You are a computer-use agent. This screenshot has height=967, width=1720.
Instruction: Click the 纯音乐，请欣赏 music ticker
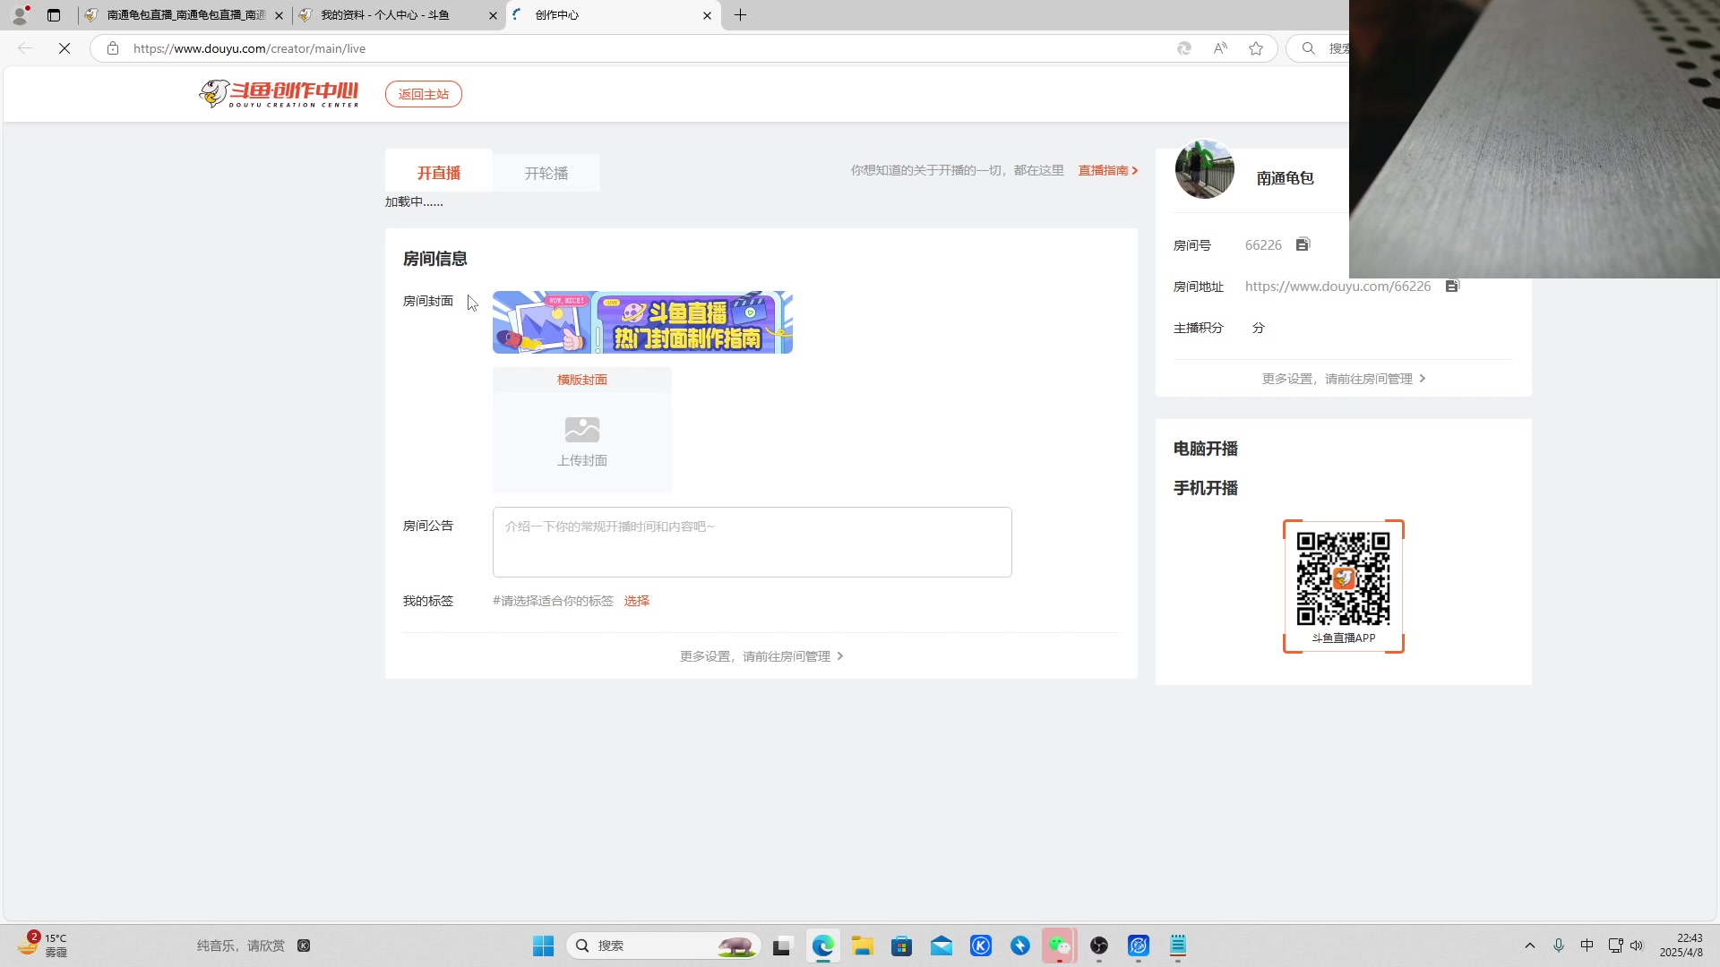coord(241,946)
